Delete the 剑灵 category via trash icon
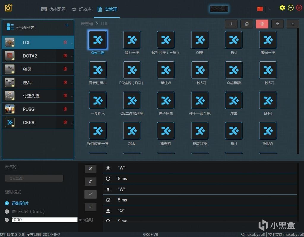Viewport: 304px width, 237px height. point(65,69)
